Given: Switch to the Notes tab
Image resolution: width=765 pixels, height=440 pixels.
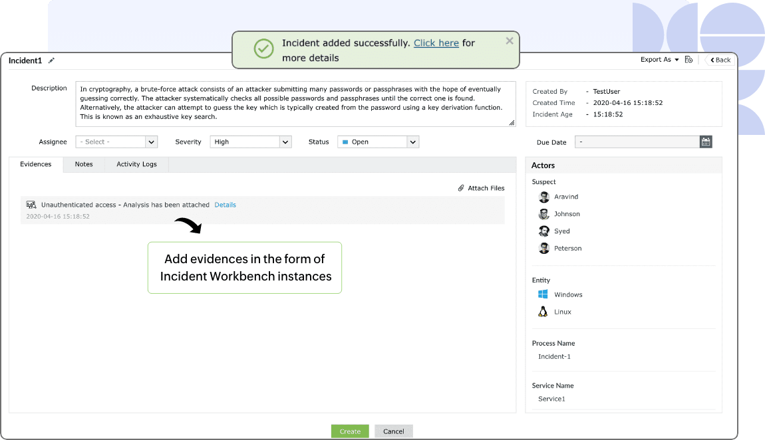Looking at the screenshot, I should pos(84,164).
